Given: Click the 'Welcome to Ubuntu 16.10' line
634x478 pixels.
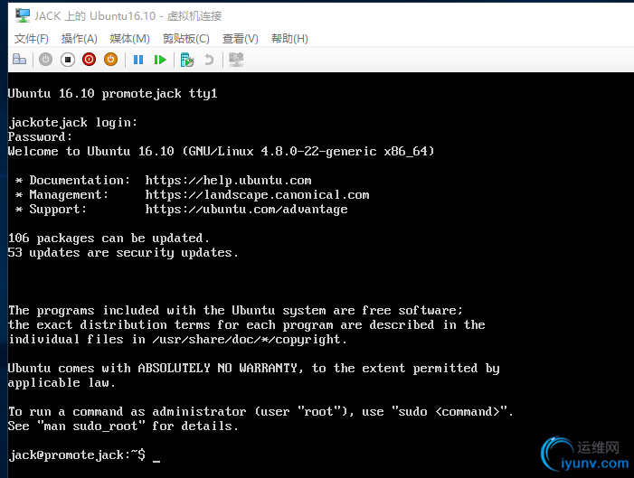Looking at the screenshot, I should click(222, 152).
